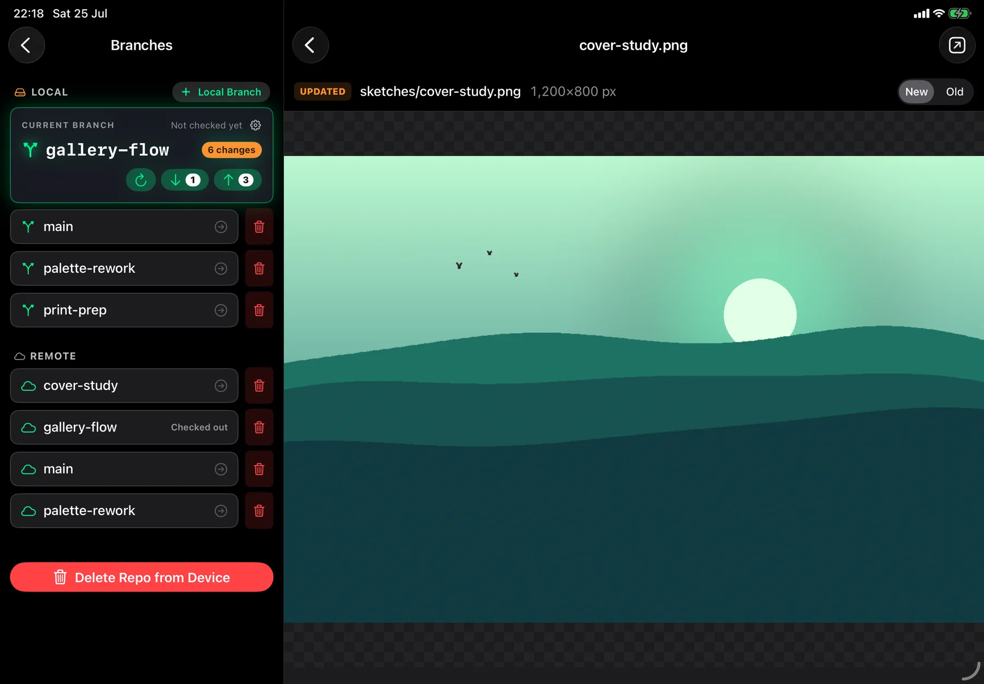Check out the remote main branch
This screenshot has height=684, width=984.
click(124, 469)
